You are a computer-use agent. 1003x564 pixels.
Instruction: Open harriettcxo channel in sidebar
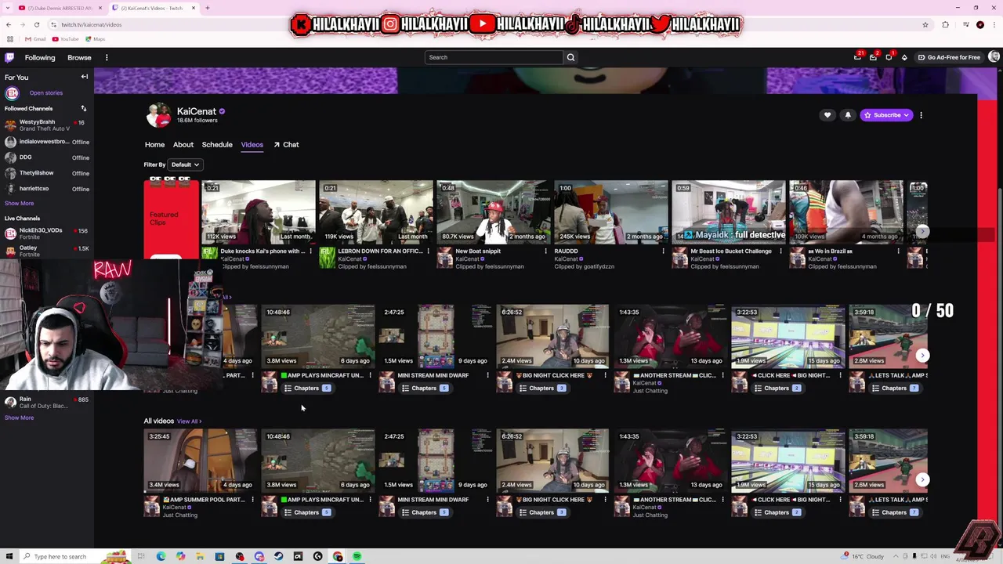46,189
